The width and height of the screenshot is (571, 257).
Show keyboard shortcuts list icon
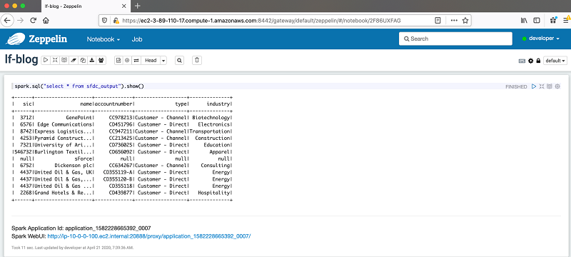point(522,61)
